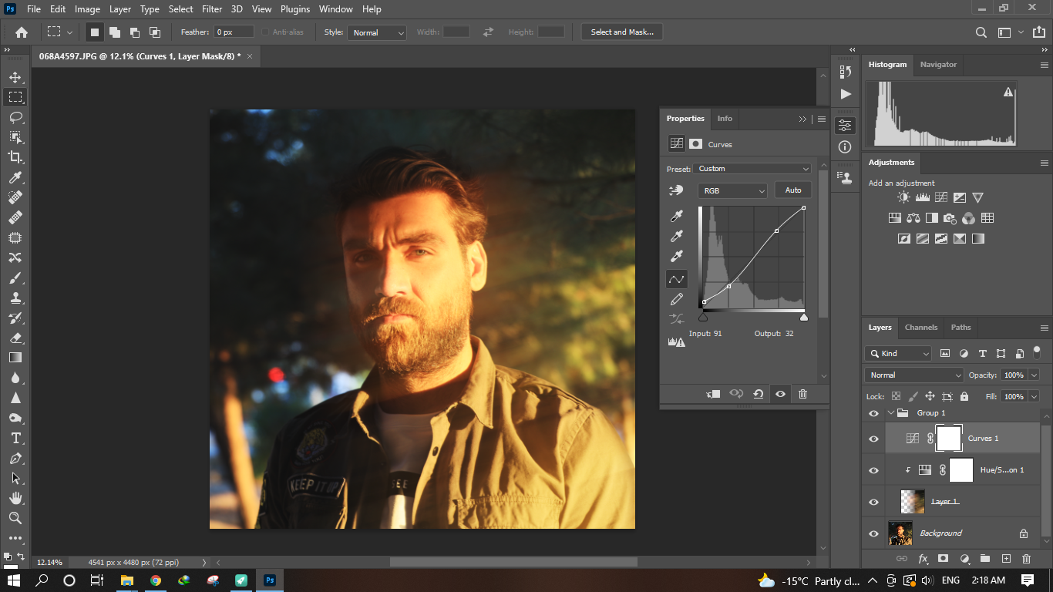This screenshot has height=592, width=1053.
Task: Open the layer filter Kind dropdown
Action: 898,354
